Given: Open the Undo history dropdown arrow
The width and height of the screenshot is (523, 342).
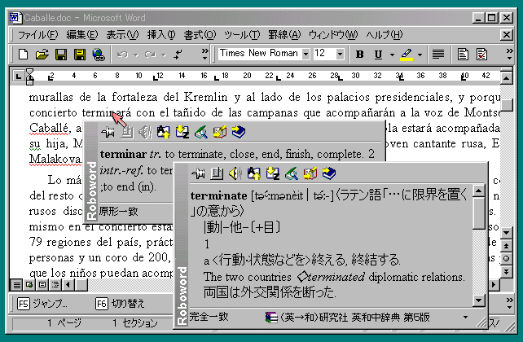Looking at the screenshot, I should click(136, 55).
